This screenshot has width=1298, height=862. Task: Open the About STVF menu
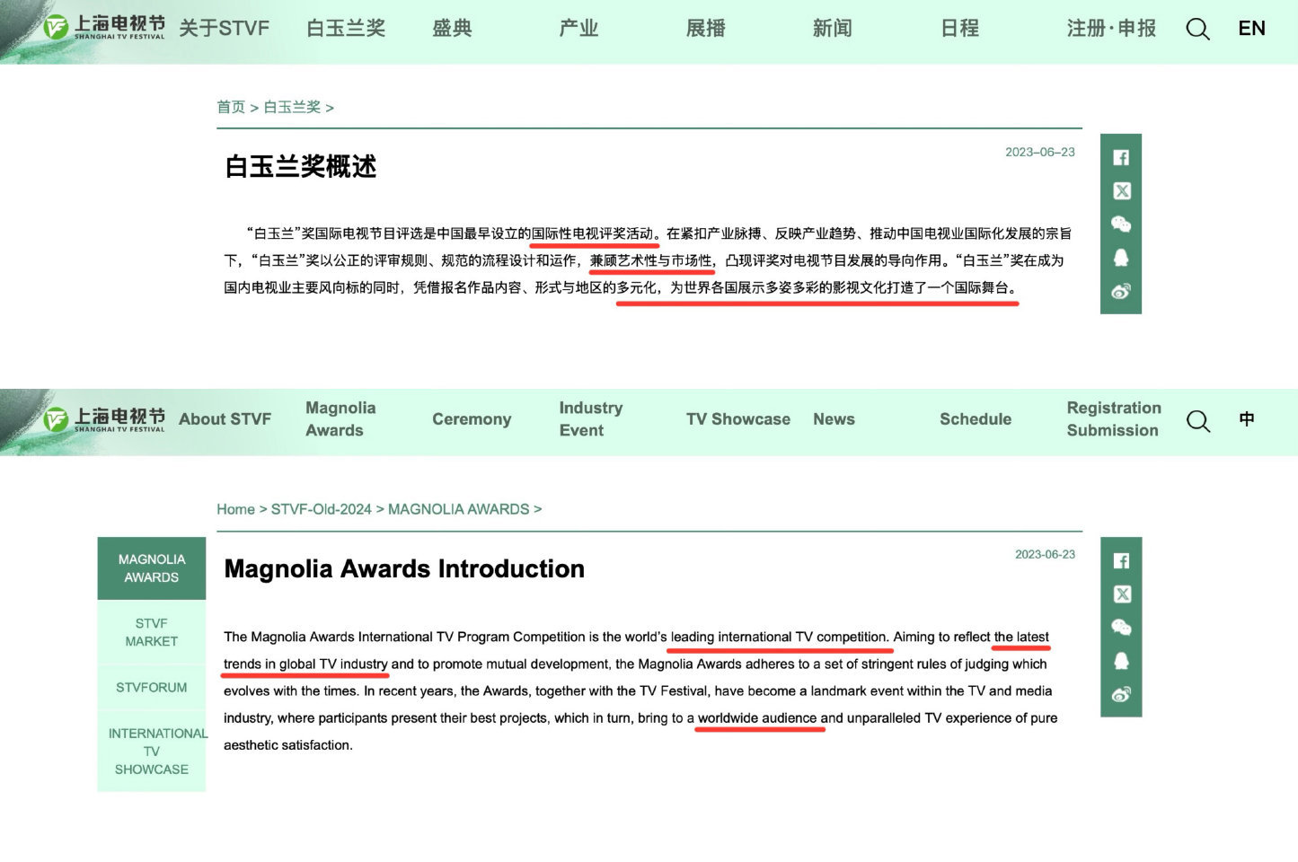(225, 419)
